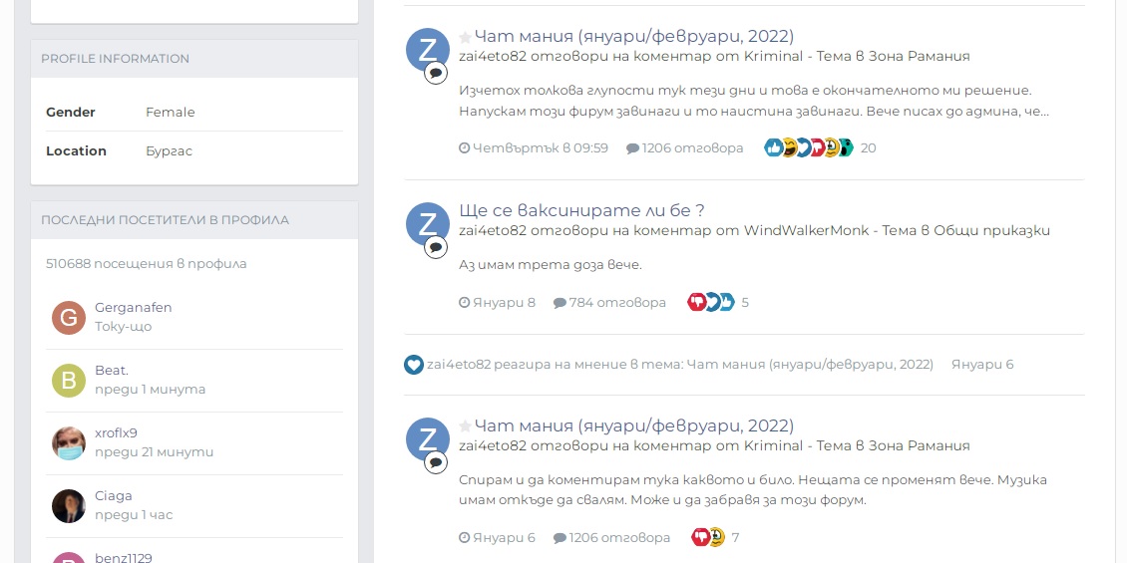Go to the Общи приказки forum section
This screenshot has width=1127, height=563.
click(x=991, y=230)
